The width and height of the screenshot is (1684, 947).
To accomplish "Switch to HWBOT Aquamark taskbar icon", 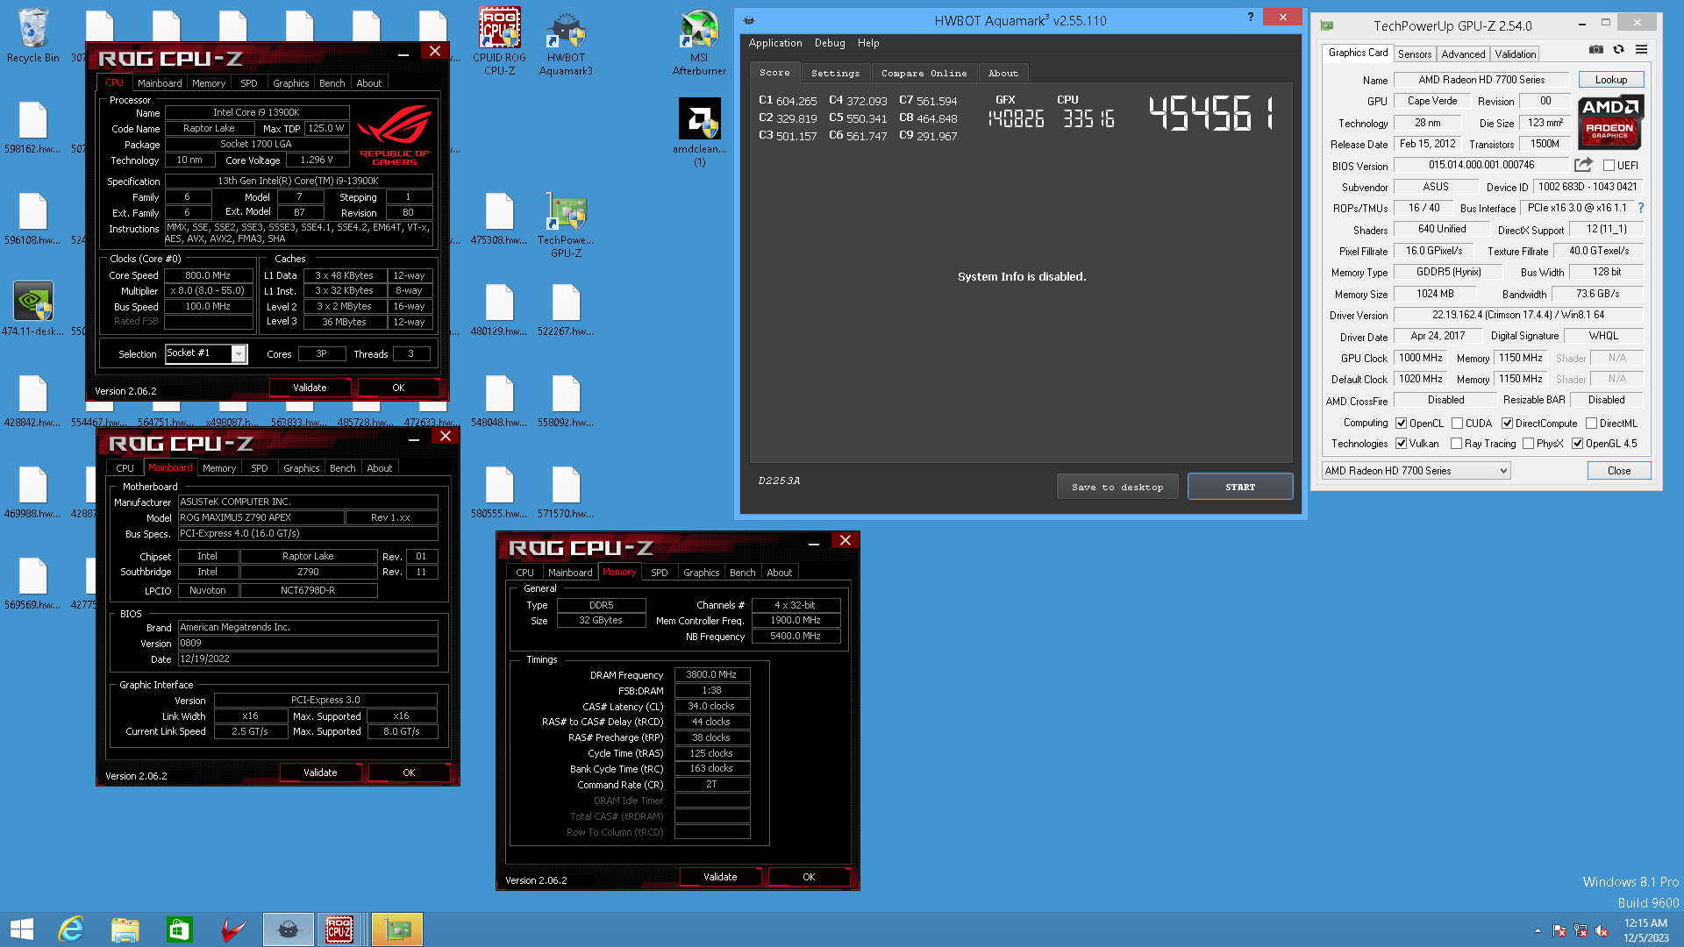I will [x=289, y=929].
